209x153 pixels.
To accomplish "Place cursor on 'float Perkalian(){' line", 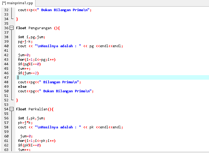I will (x=35, y=109).
